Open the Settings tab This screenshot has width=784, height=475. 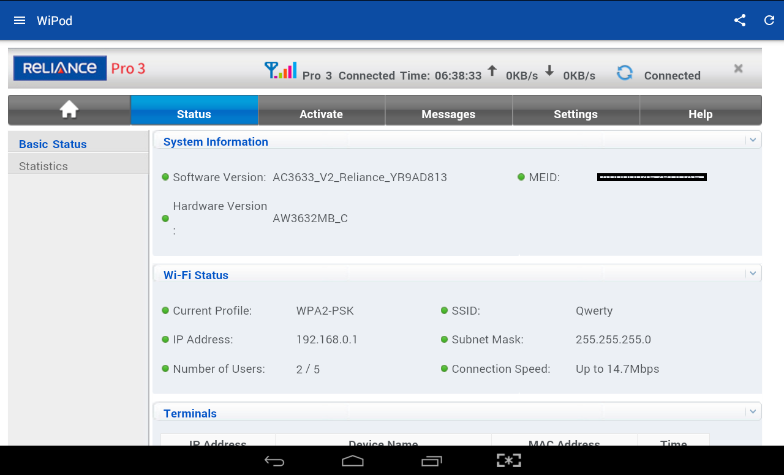(x=576, y=110)
